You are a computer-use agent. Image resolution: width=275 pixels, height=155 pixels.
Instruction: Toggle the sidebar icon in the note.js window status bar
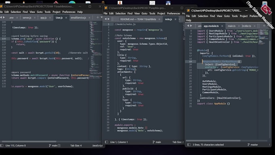pyautogui.click(x=106, y=142)
